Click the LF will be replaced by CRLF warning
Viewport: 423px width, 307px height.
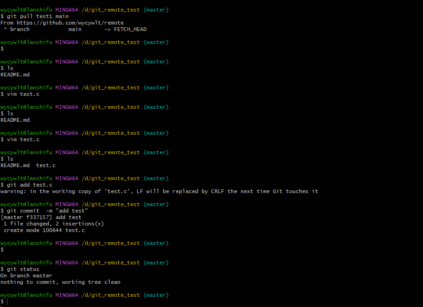[x=159, y=191]
